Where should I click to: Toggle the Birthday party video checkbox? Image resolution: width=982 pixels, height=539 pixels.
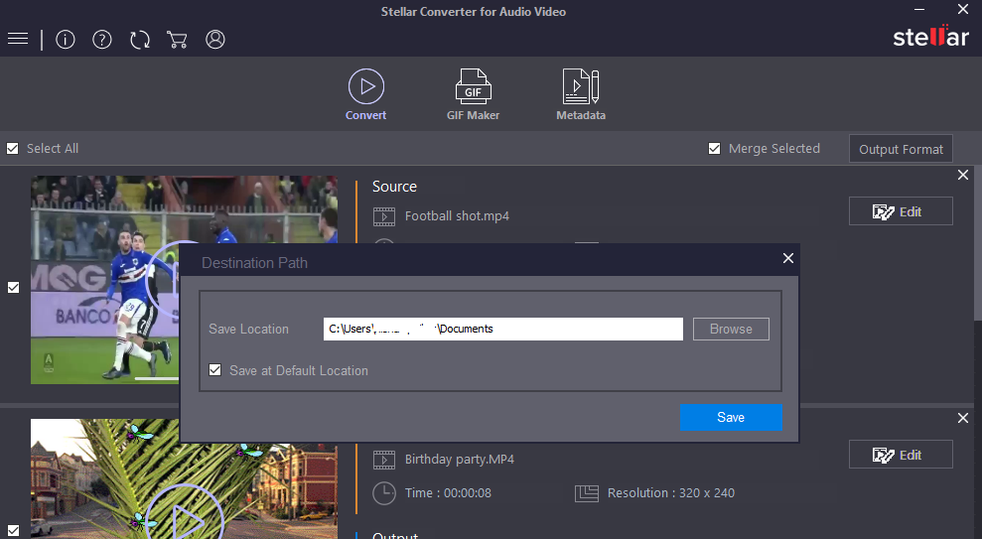tap(13, 530)
